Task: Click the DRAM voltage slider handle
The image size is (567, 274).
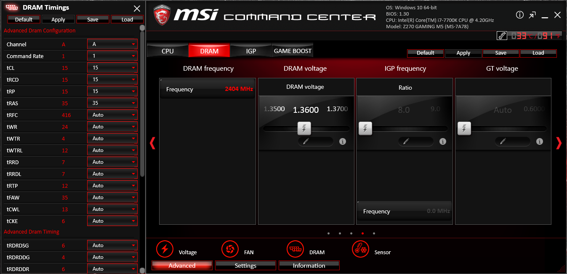Action: [304, 128]
